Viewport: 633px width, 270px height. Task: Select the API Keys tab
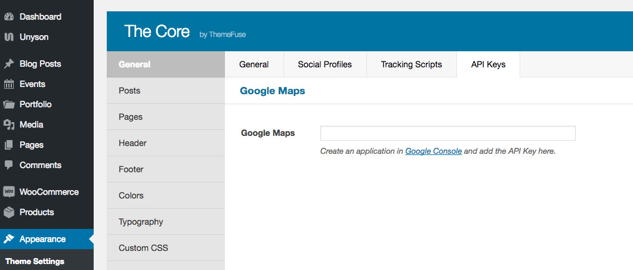click(488, 64)
